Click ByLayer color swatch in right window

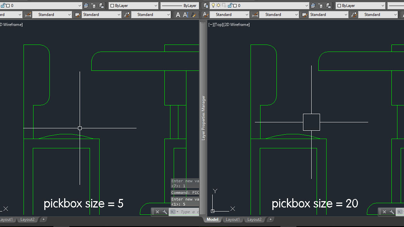tap(339, 6)
